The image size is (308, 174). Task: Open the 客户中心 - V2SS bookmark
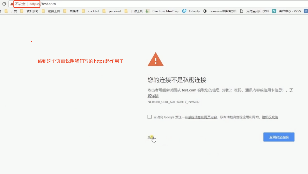286,11
